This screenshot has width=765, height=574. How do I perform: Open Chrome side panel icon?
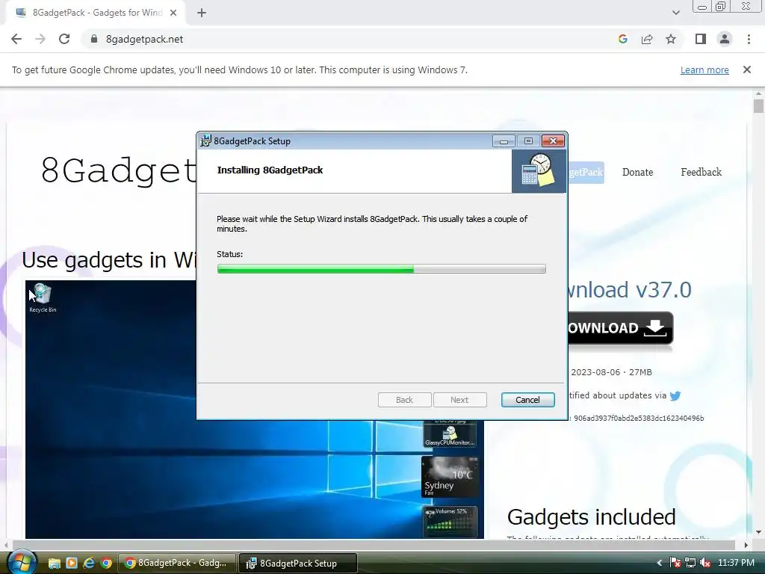click(x=701, y=39)
